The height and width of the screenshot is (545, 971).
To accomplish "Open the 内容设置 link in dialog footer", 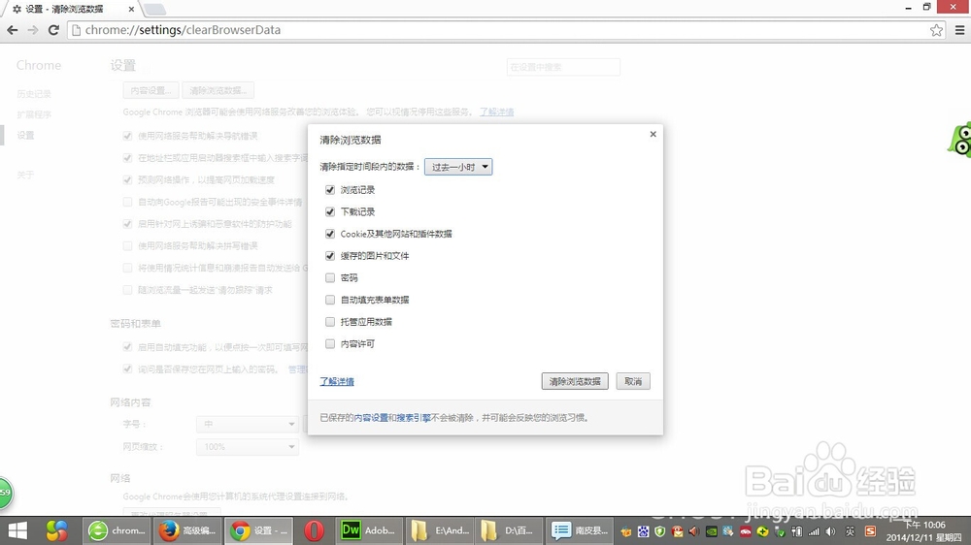I will 371,418.
